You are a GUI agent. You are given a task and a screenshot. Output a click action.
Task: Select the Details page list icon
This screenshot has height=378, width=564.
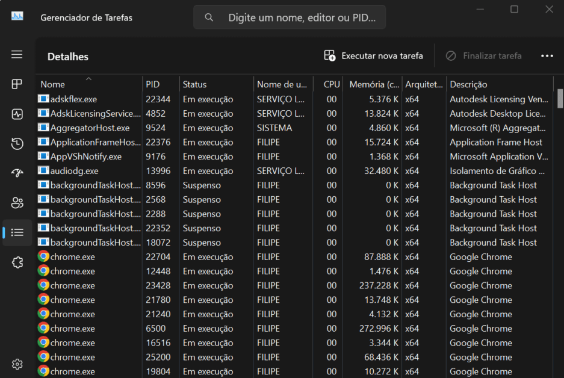pyautogui.click(x=17, y=232)
